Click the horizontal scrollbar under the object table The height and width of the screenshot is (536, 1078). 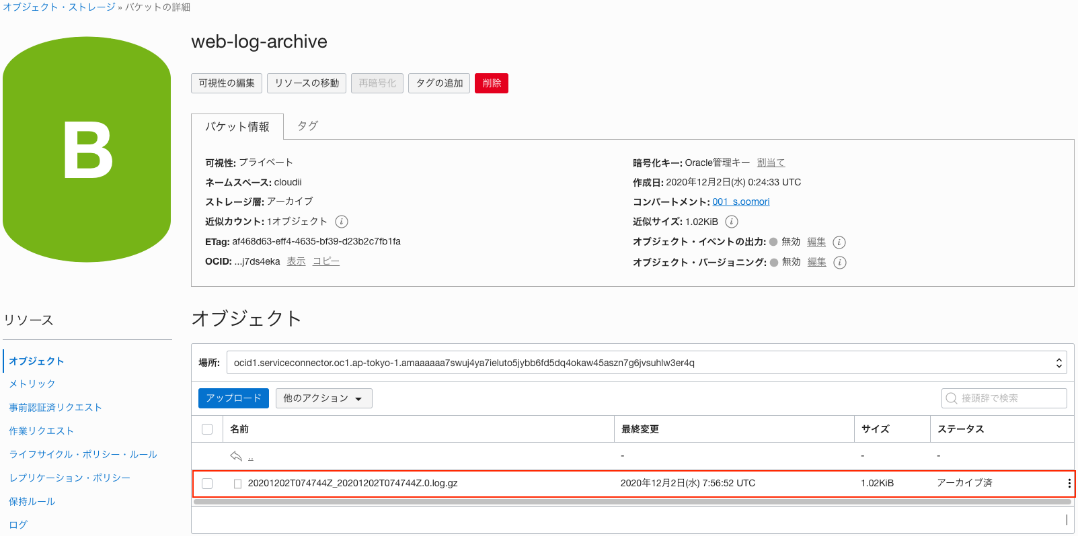(x=632, y=502)
